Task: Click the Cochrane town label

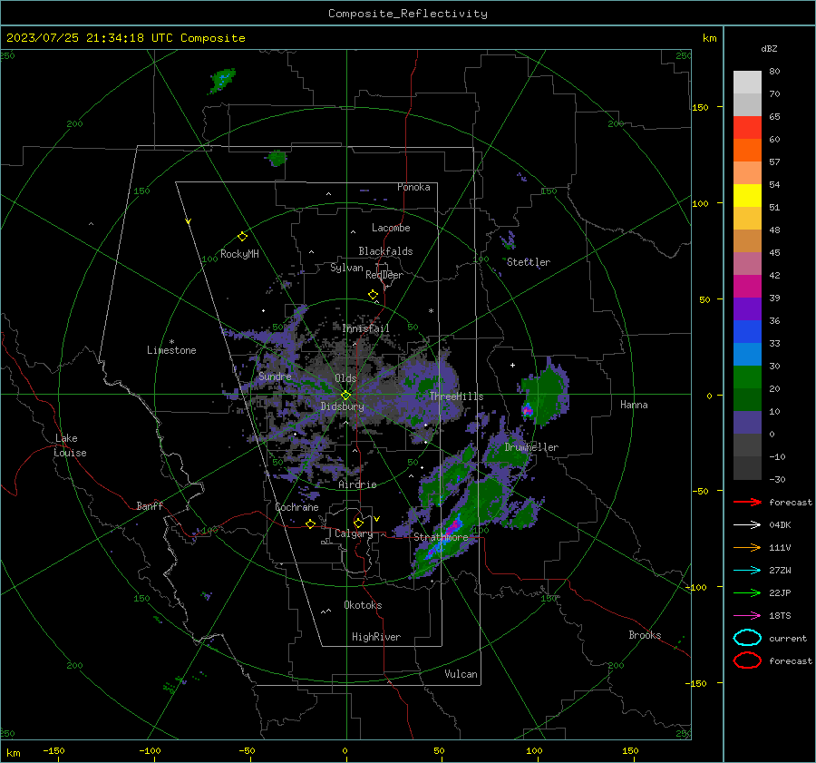Action: (x=296, y=507)
